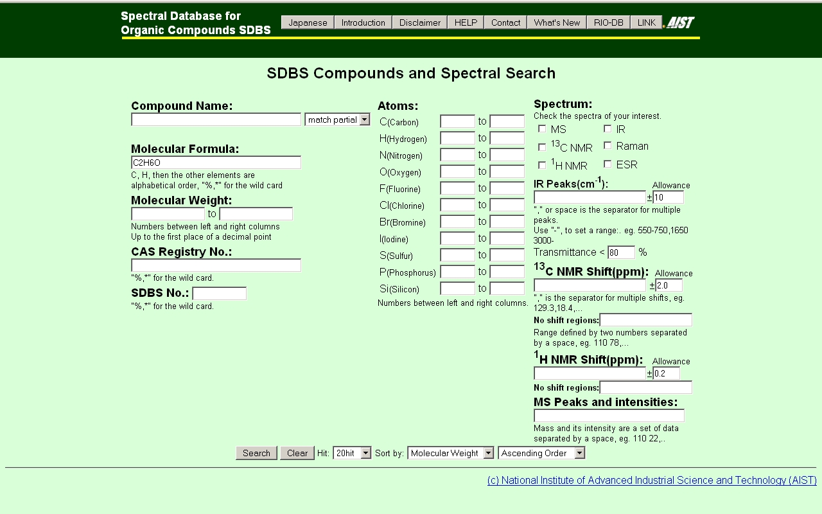Click the AIST logo
Viewport: 822px width, 514px height.
679,22
